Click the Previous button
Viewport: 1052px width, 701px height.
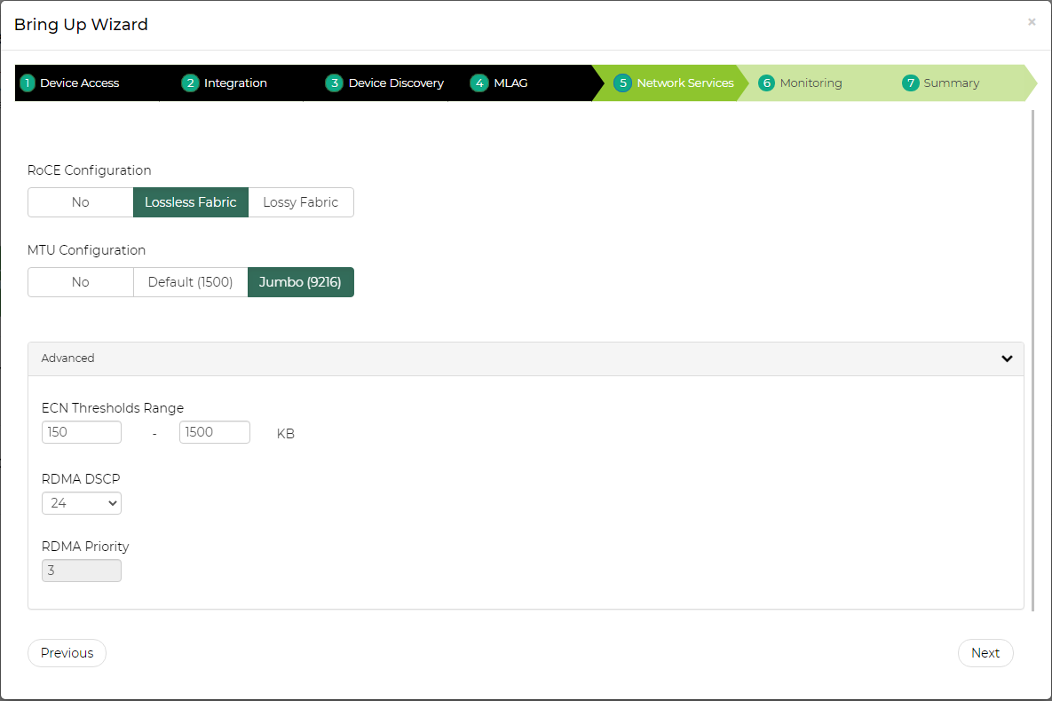coord(67,653)
